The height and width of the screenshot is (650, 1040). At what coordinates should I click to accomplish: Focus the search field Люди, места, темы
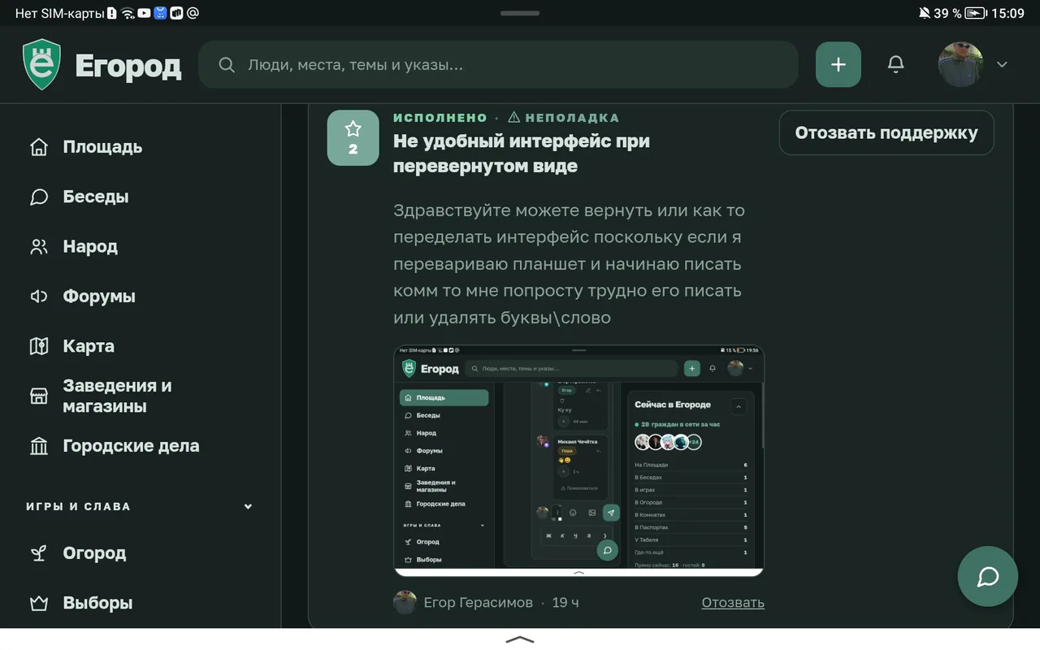[498, 64]
